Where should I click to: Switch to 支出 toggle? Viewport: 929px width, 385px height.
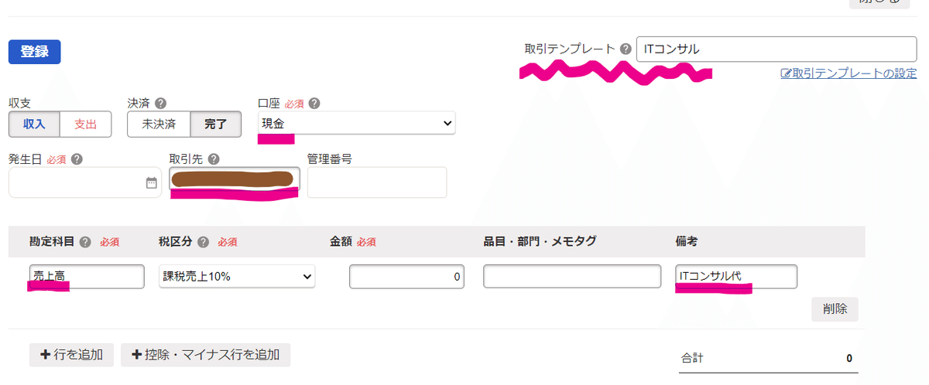click(85, 124)
